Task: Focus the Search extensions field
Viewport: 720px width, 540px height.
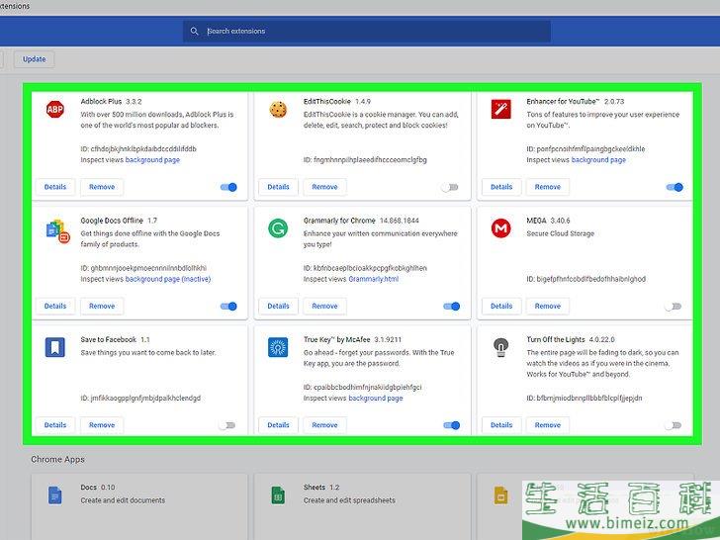Action: click(366, 32)
